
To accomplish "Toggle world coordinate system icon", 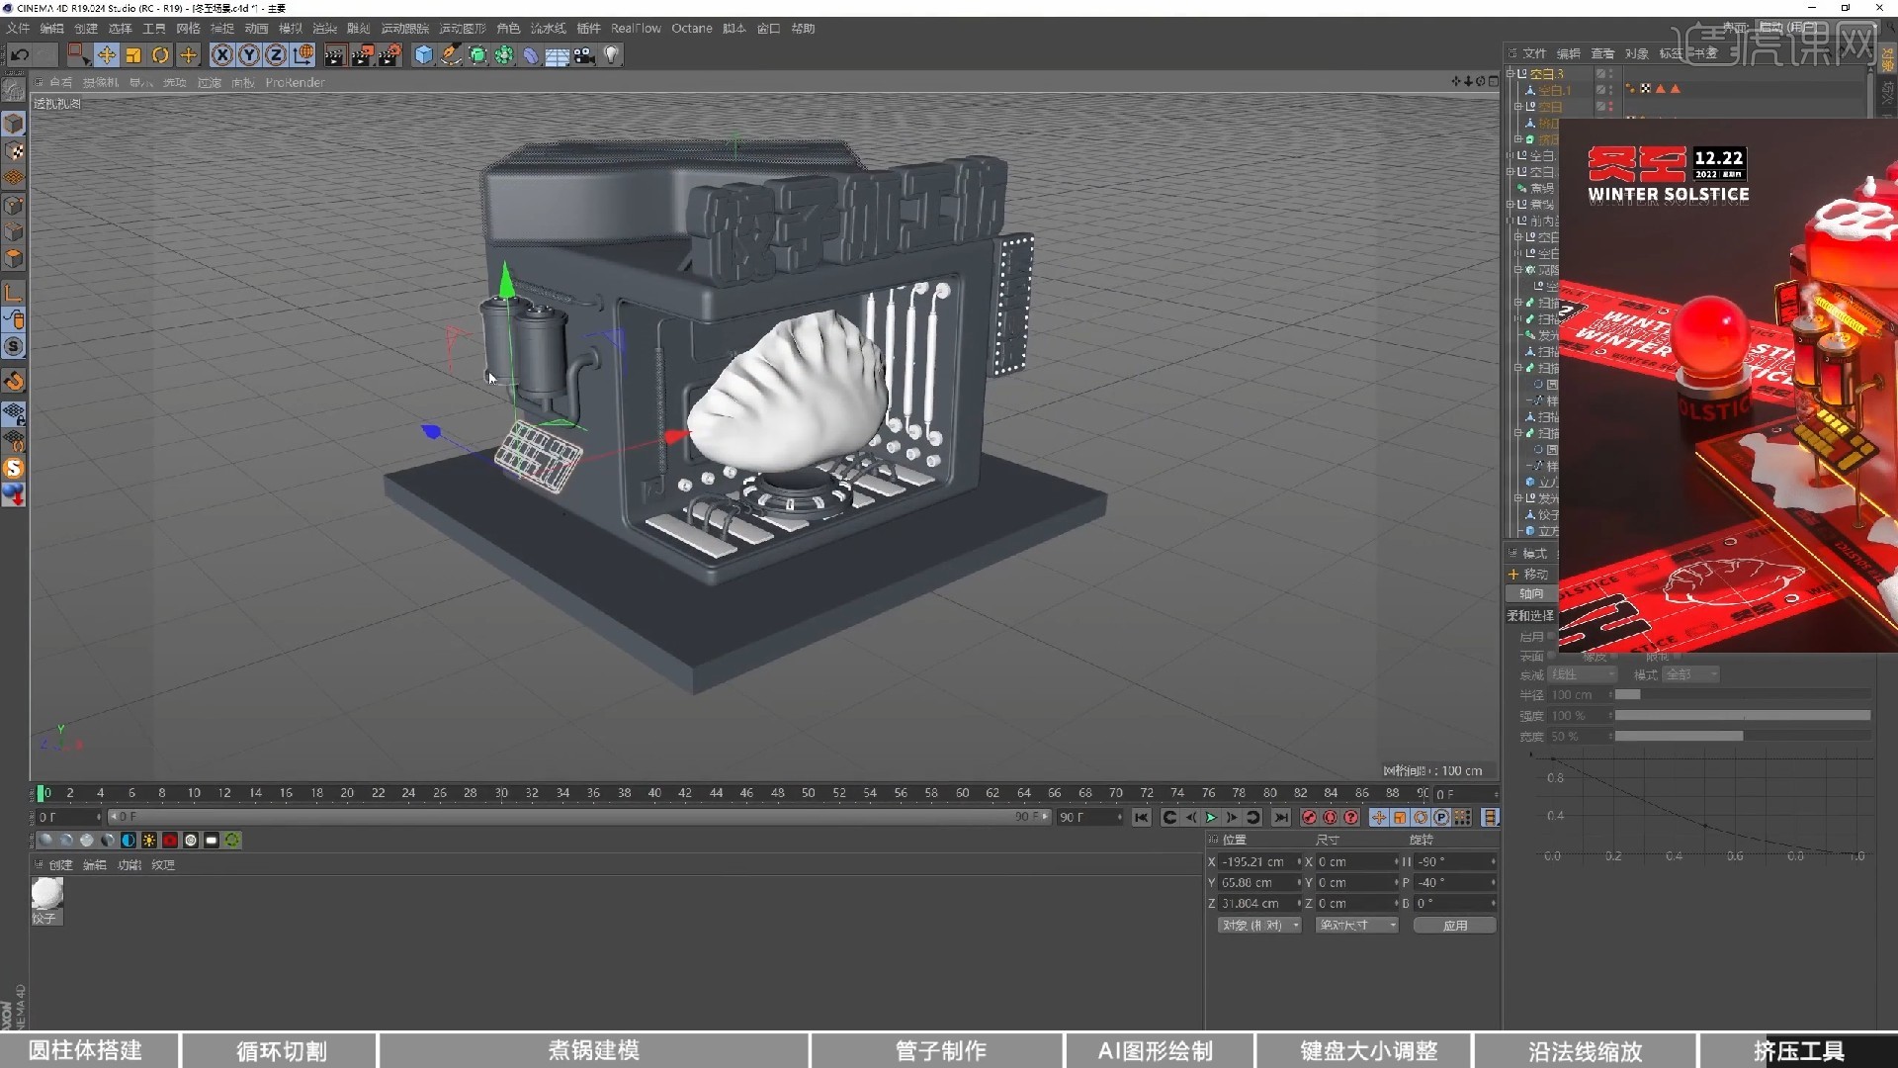I will [x=303, y=55].
